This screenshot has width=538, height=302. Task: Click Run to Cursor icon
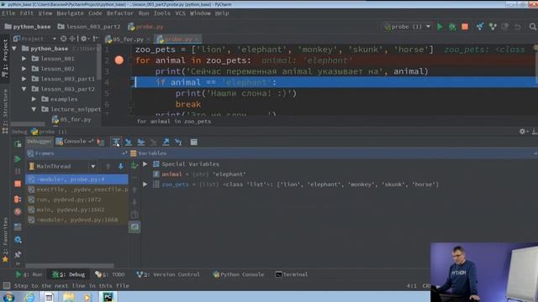(x=178, y=142)
